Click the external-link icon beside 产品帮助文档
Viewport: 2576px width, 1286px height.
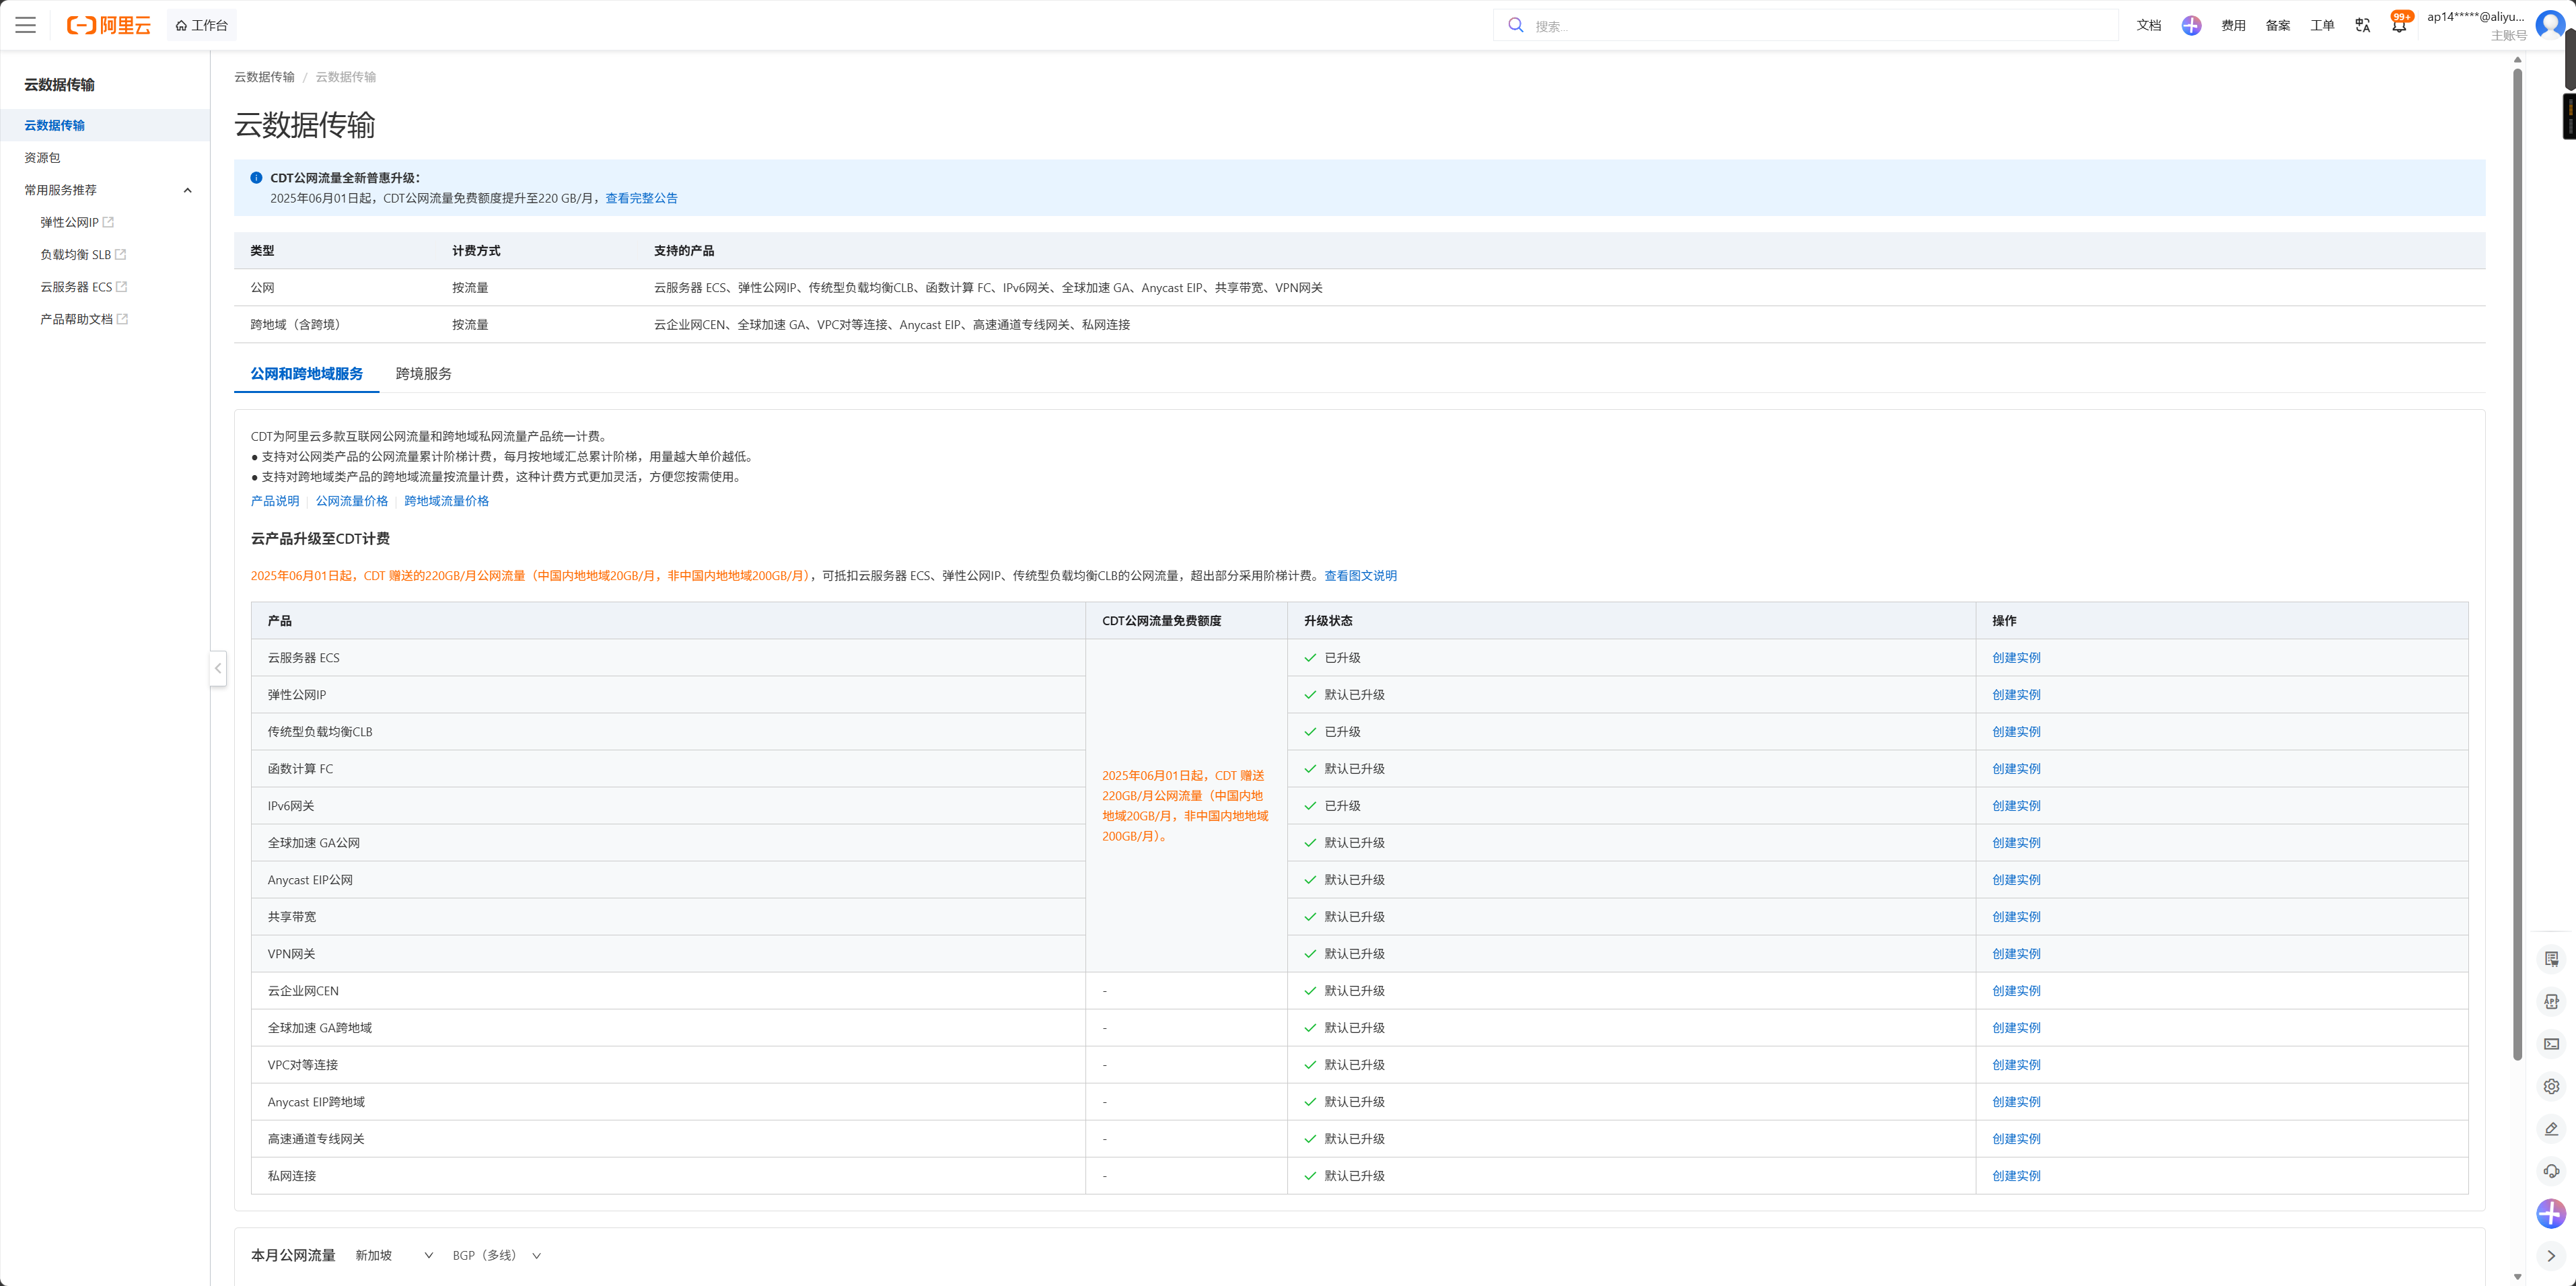[x=123, y=319]
